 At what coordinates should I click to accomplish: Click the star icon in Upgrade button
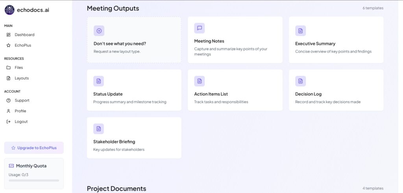(13, 148)
